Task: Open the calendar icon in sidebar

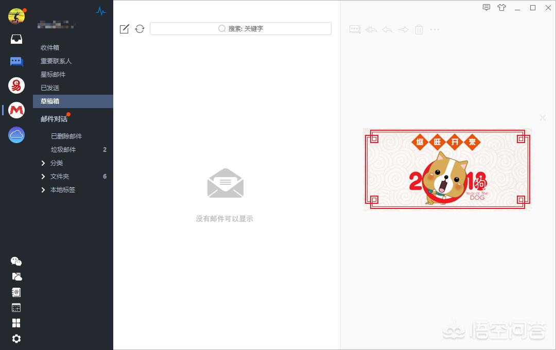Action: (16, 307)
